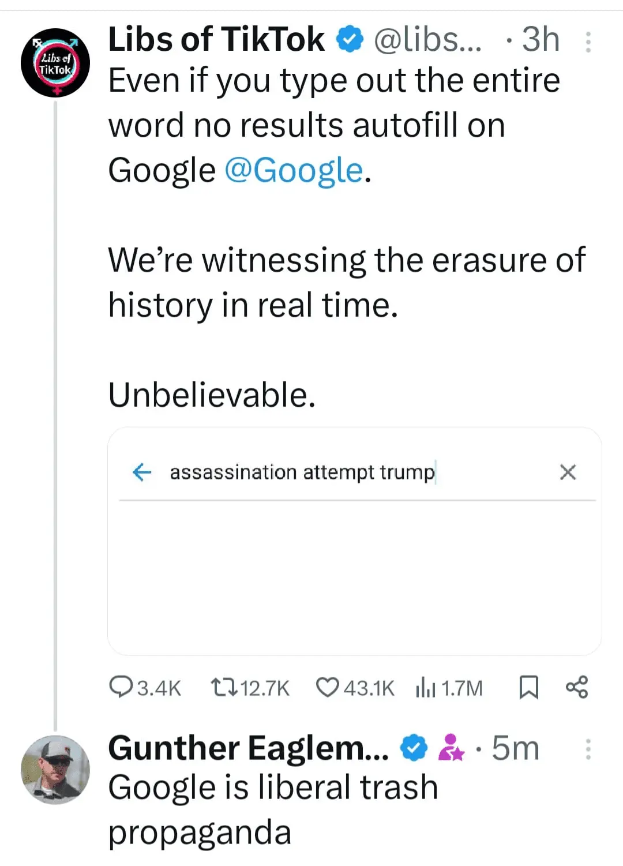Click the back arrow in the search screenshot
623x866 pixels.
[142, 472]
